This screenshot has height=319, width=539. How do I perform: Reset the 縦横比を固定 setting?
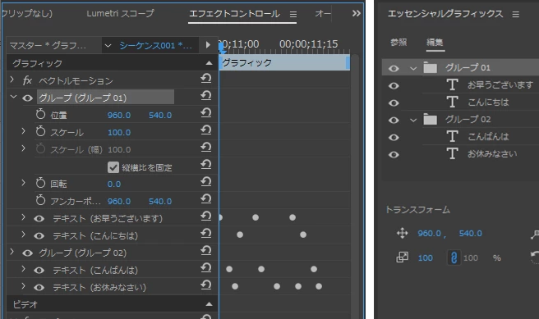tap(206, 165)
